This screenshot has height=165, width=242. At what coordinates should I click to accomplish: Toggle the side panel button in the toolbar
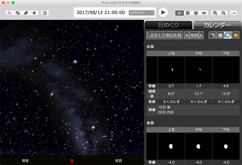[x=234, y=13]
